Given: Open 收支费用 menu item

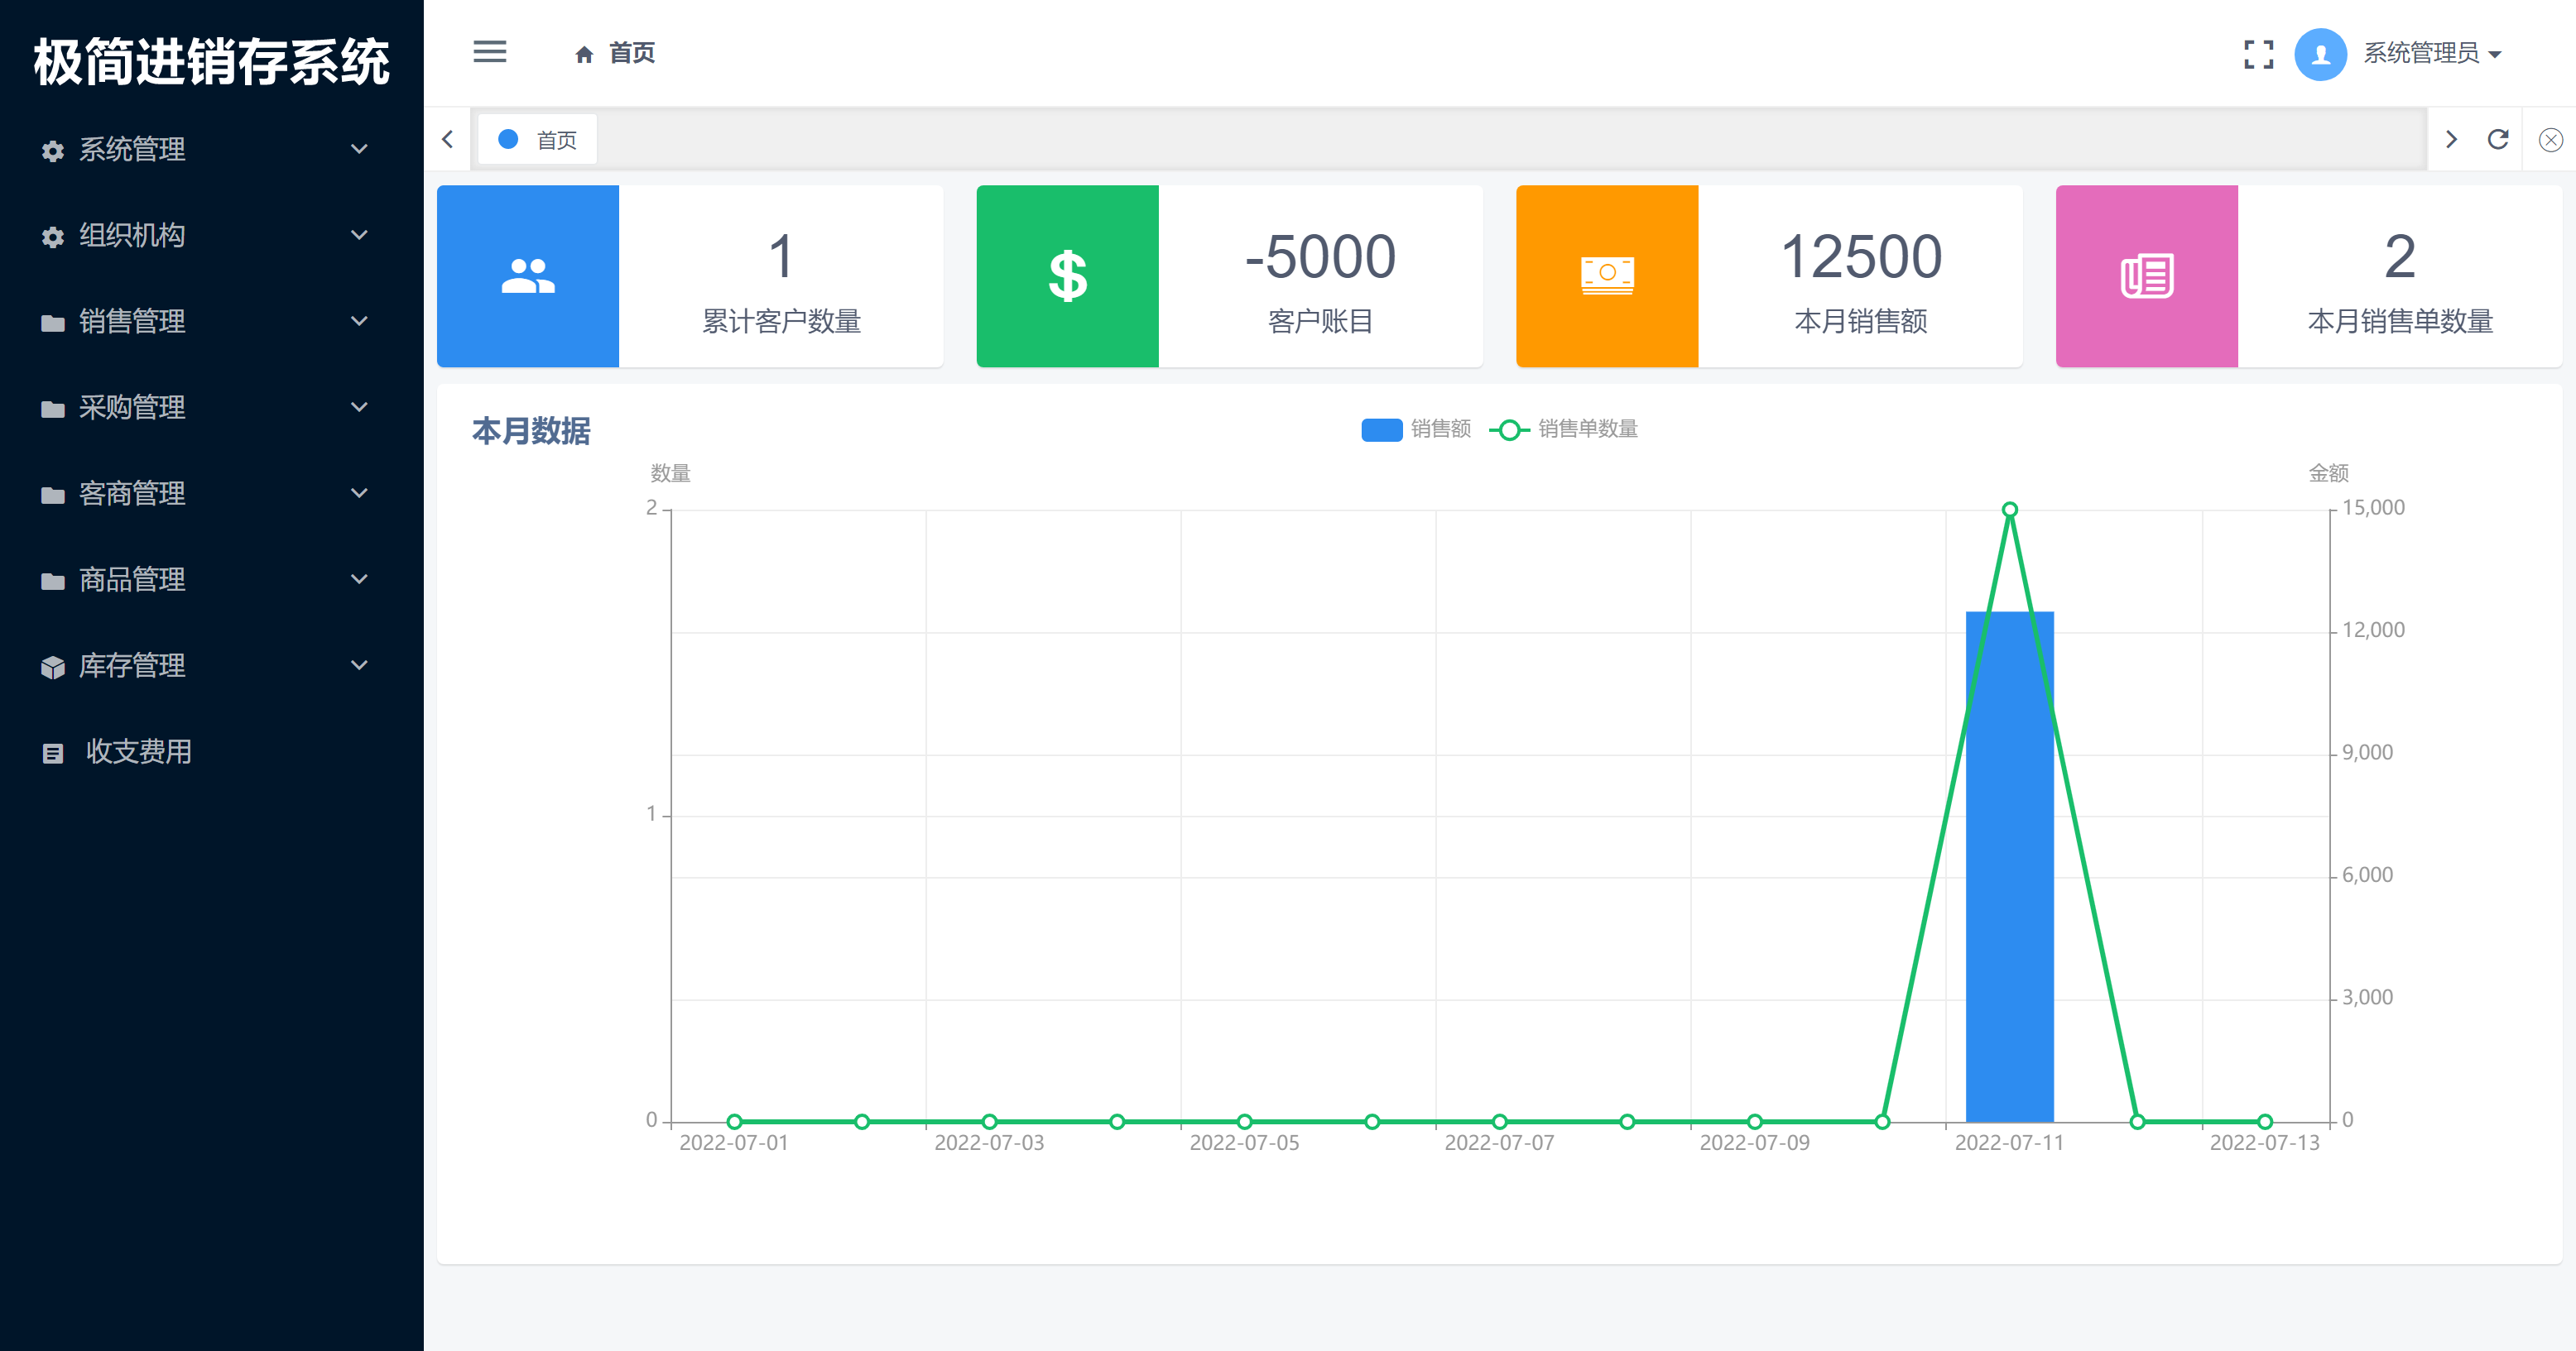Looking at the screenshot, I should (138, 751).
